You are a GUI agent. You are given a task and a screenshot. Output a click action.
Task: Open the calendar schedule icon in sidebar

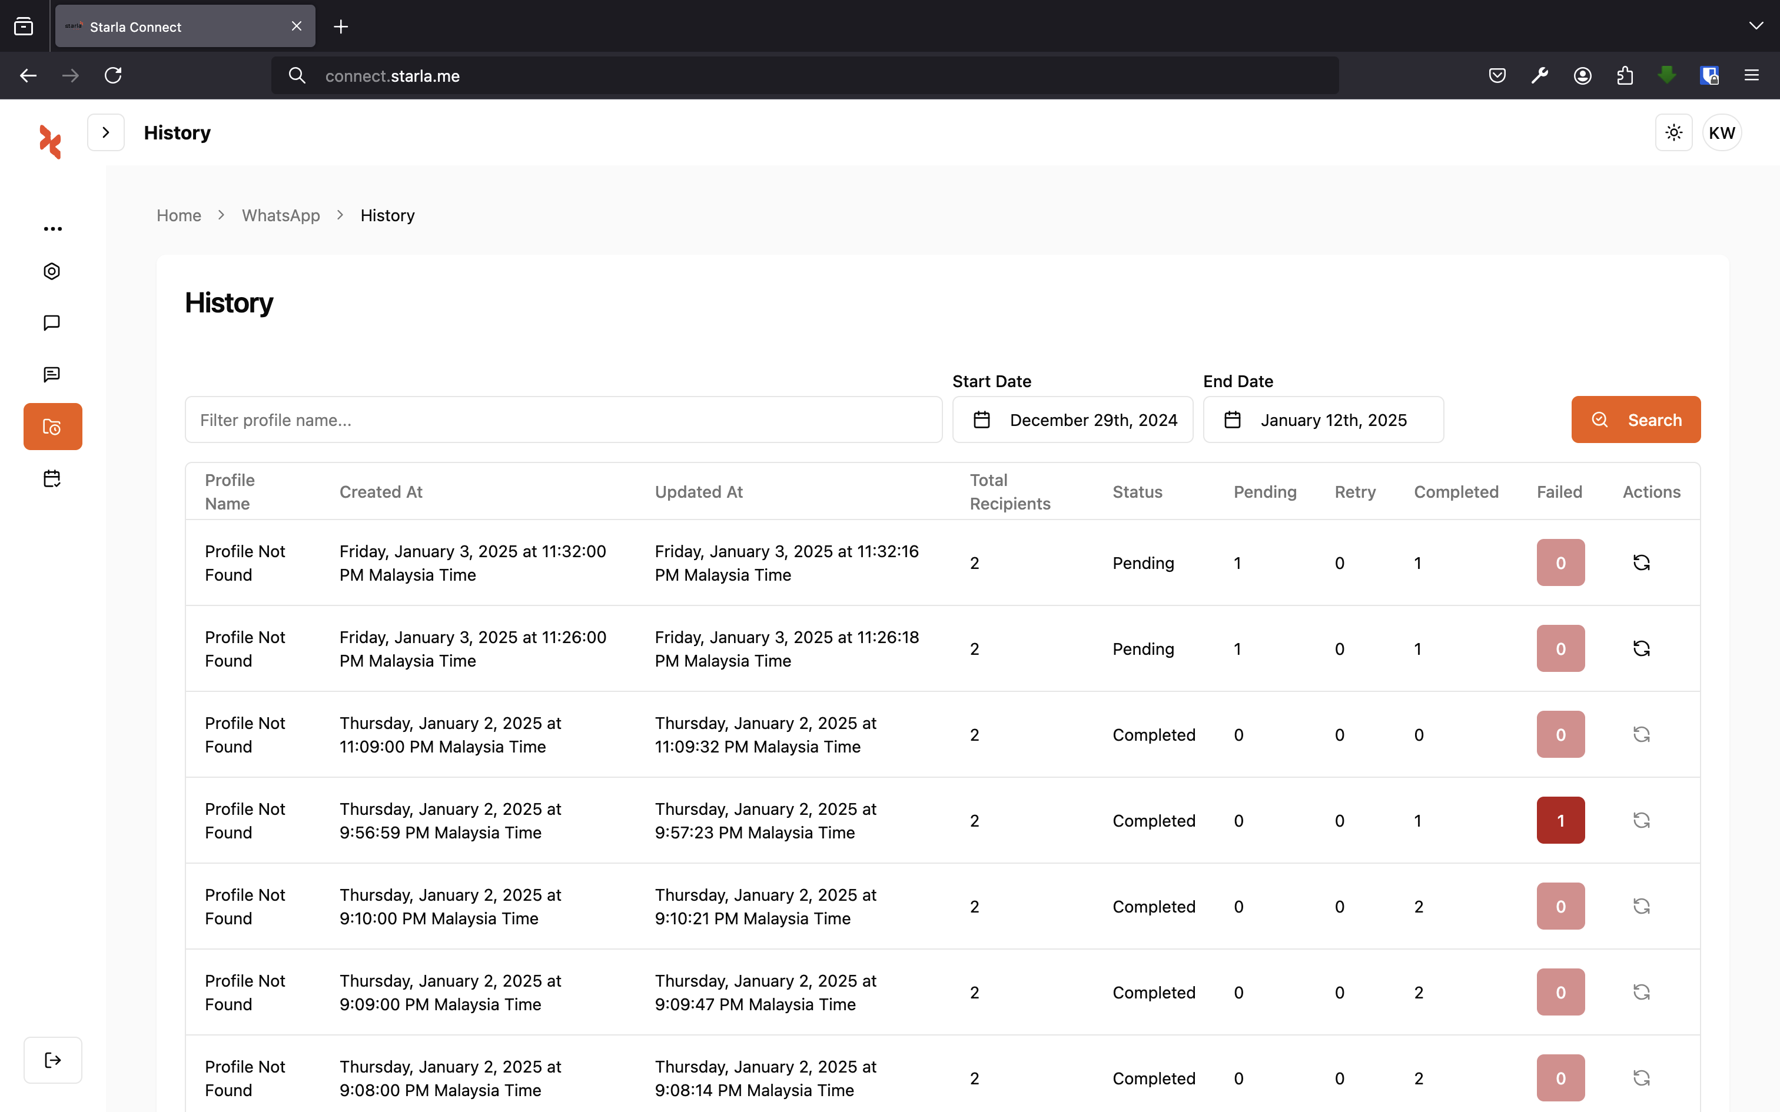click(x=52, y=479)
